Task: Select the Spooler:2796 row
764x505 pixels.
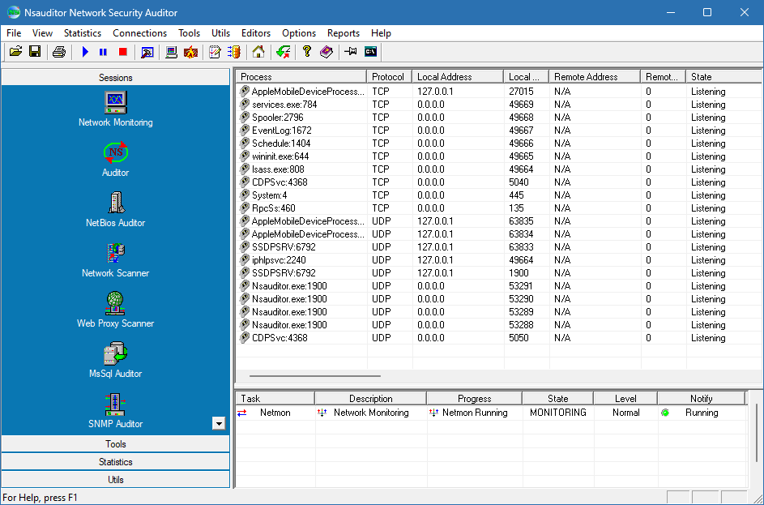Action: [498, 118]
